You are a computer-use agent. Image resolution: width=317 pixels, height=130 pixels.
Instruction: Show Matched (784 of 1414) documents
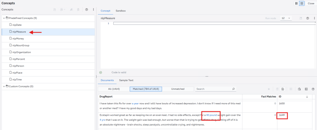click(x=146, y=89)
